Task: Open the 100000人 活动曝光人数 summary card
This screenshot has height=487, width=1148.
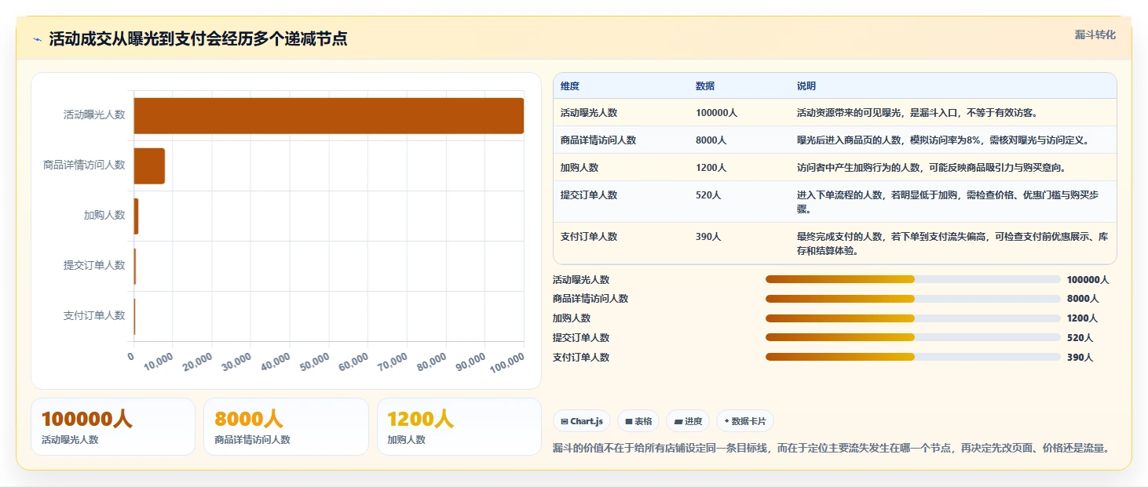Action: 113,427
